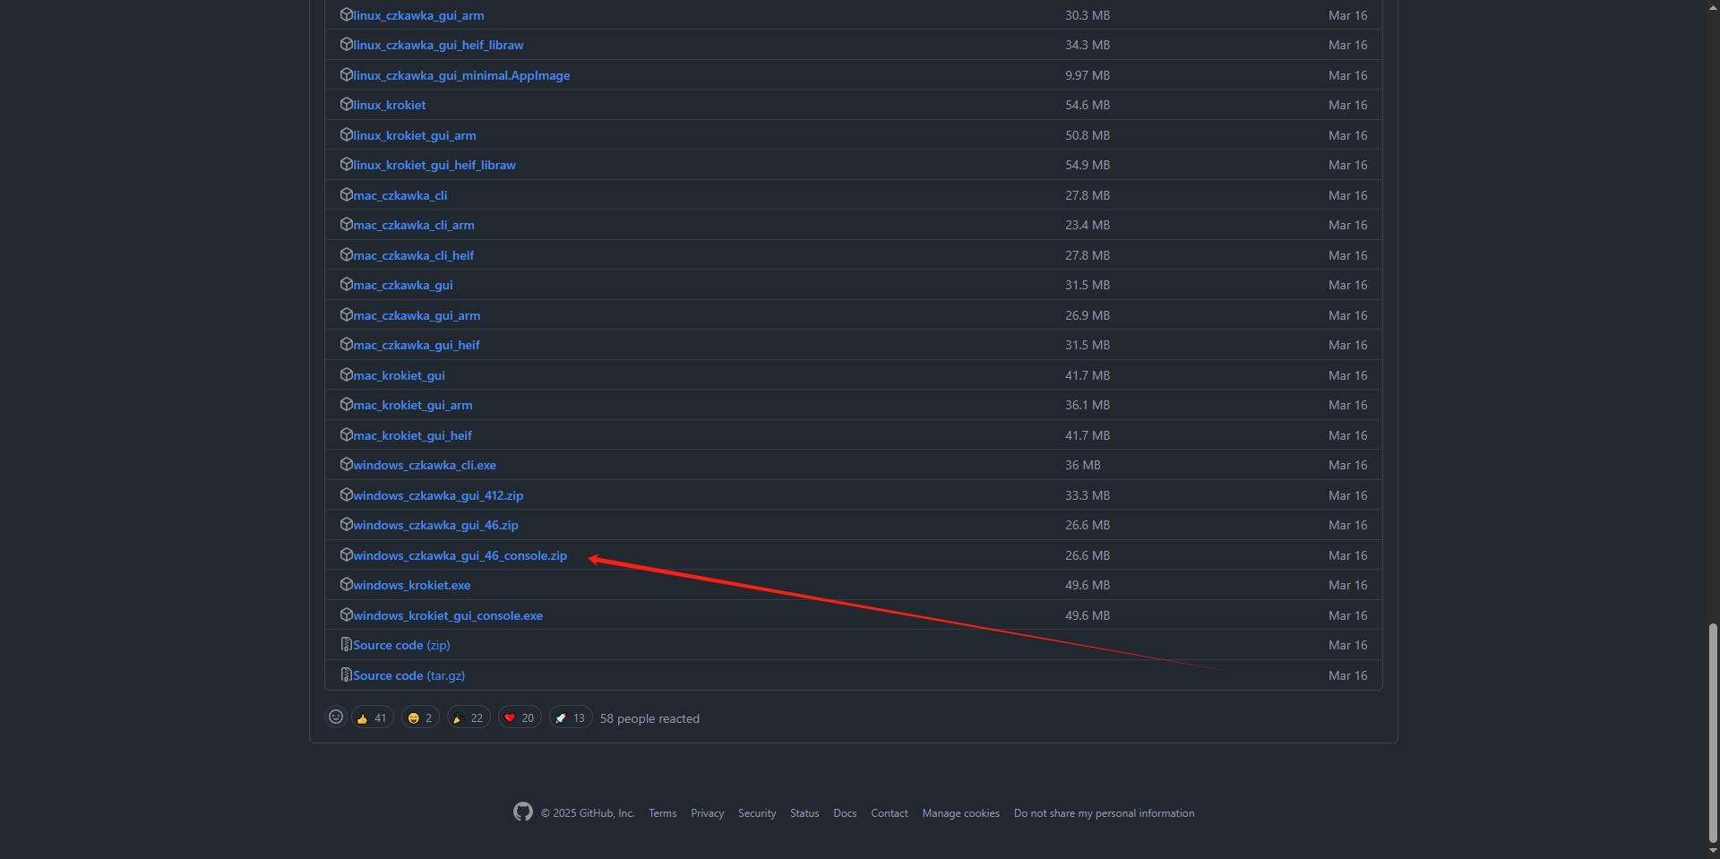The width and height of the screenshot is (1720, 859).
Task: Download mac_czkawka_cli_heif
Action: coord(414,255)
